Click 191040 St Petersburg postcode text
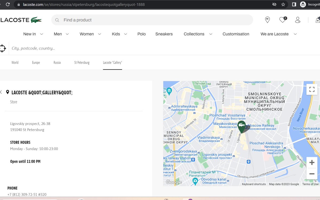The height and width of the screenshot is (200, 320). [27, 130]
